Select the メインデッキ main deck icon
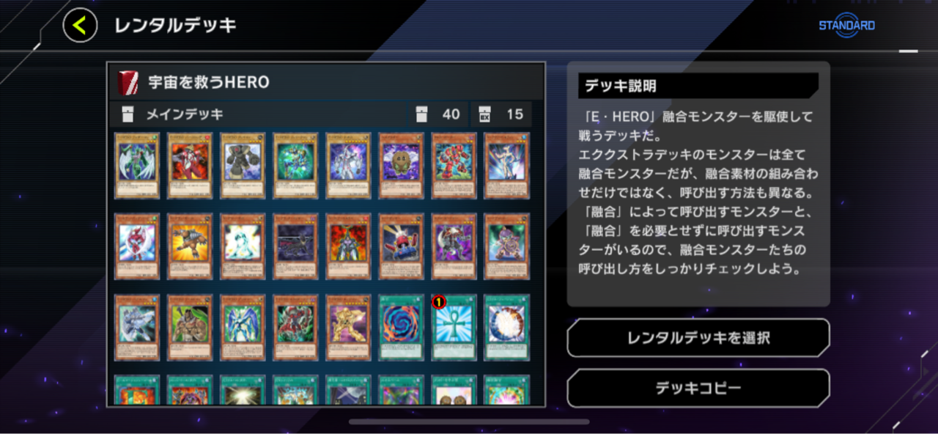Screen dimensions: 938x434 pyautogui.click(x=128, y=114)
